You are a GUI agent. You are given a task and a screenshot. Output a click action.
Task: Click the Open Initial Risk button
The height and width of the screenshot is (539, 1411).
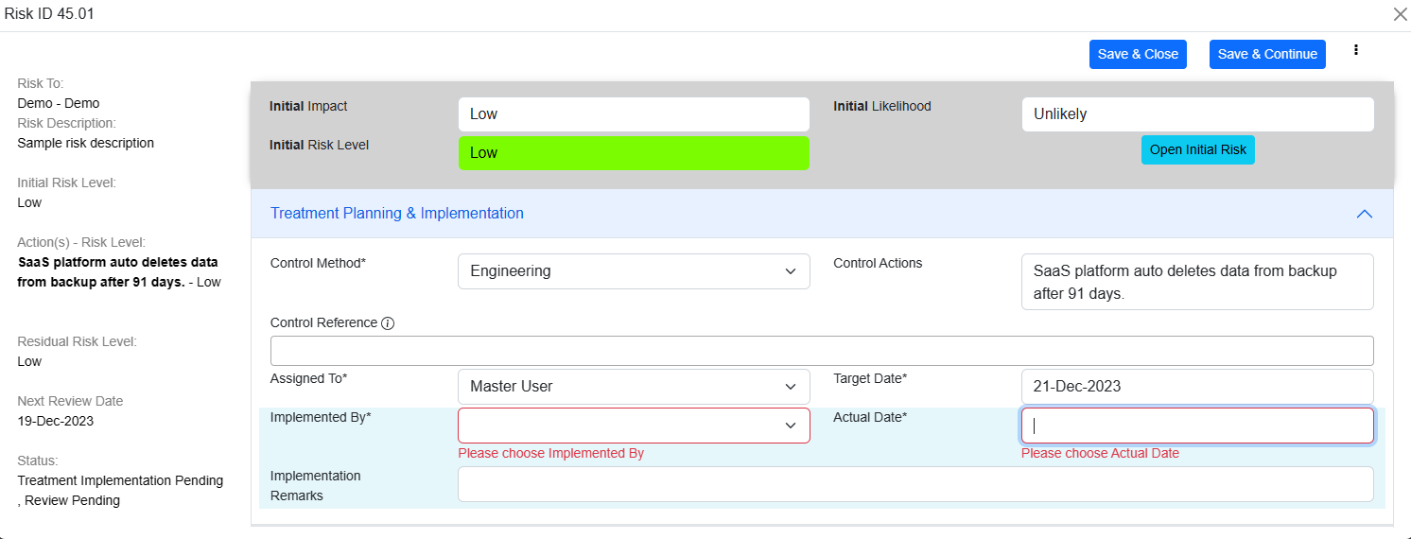pos(1197,149)
